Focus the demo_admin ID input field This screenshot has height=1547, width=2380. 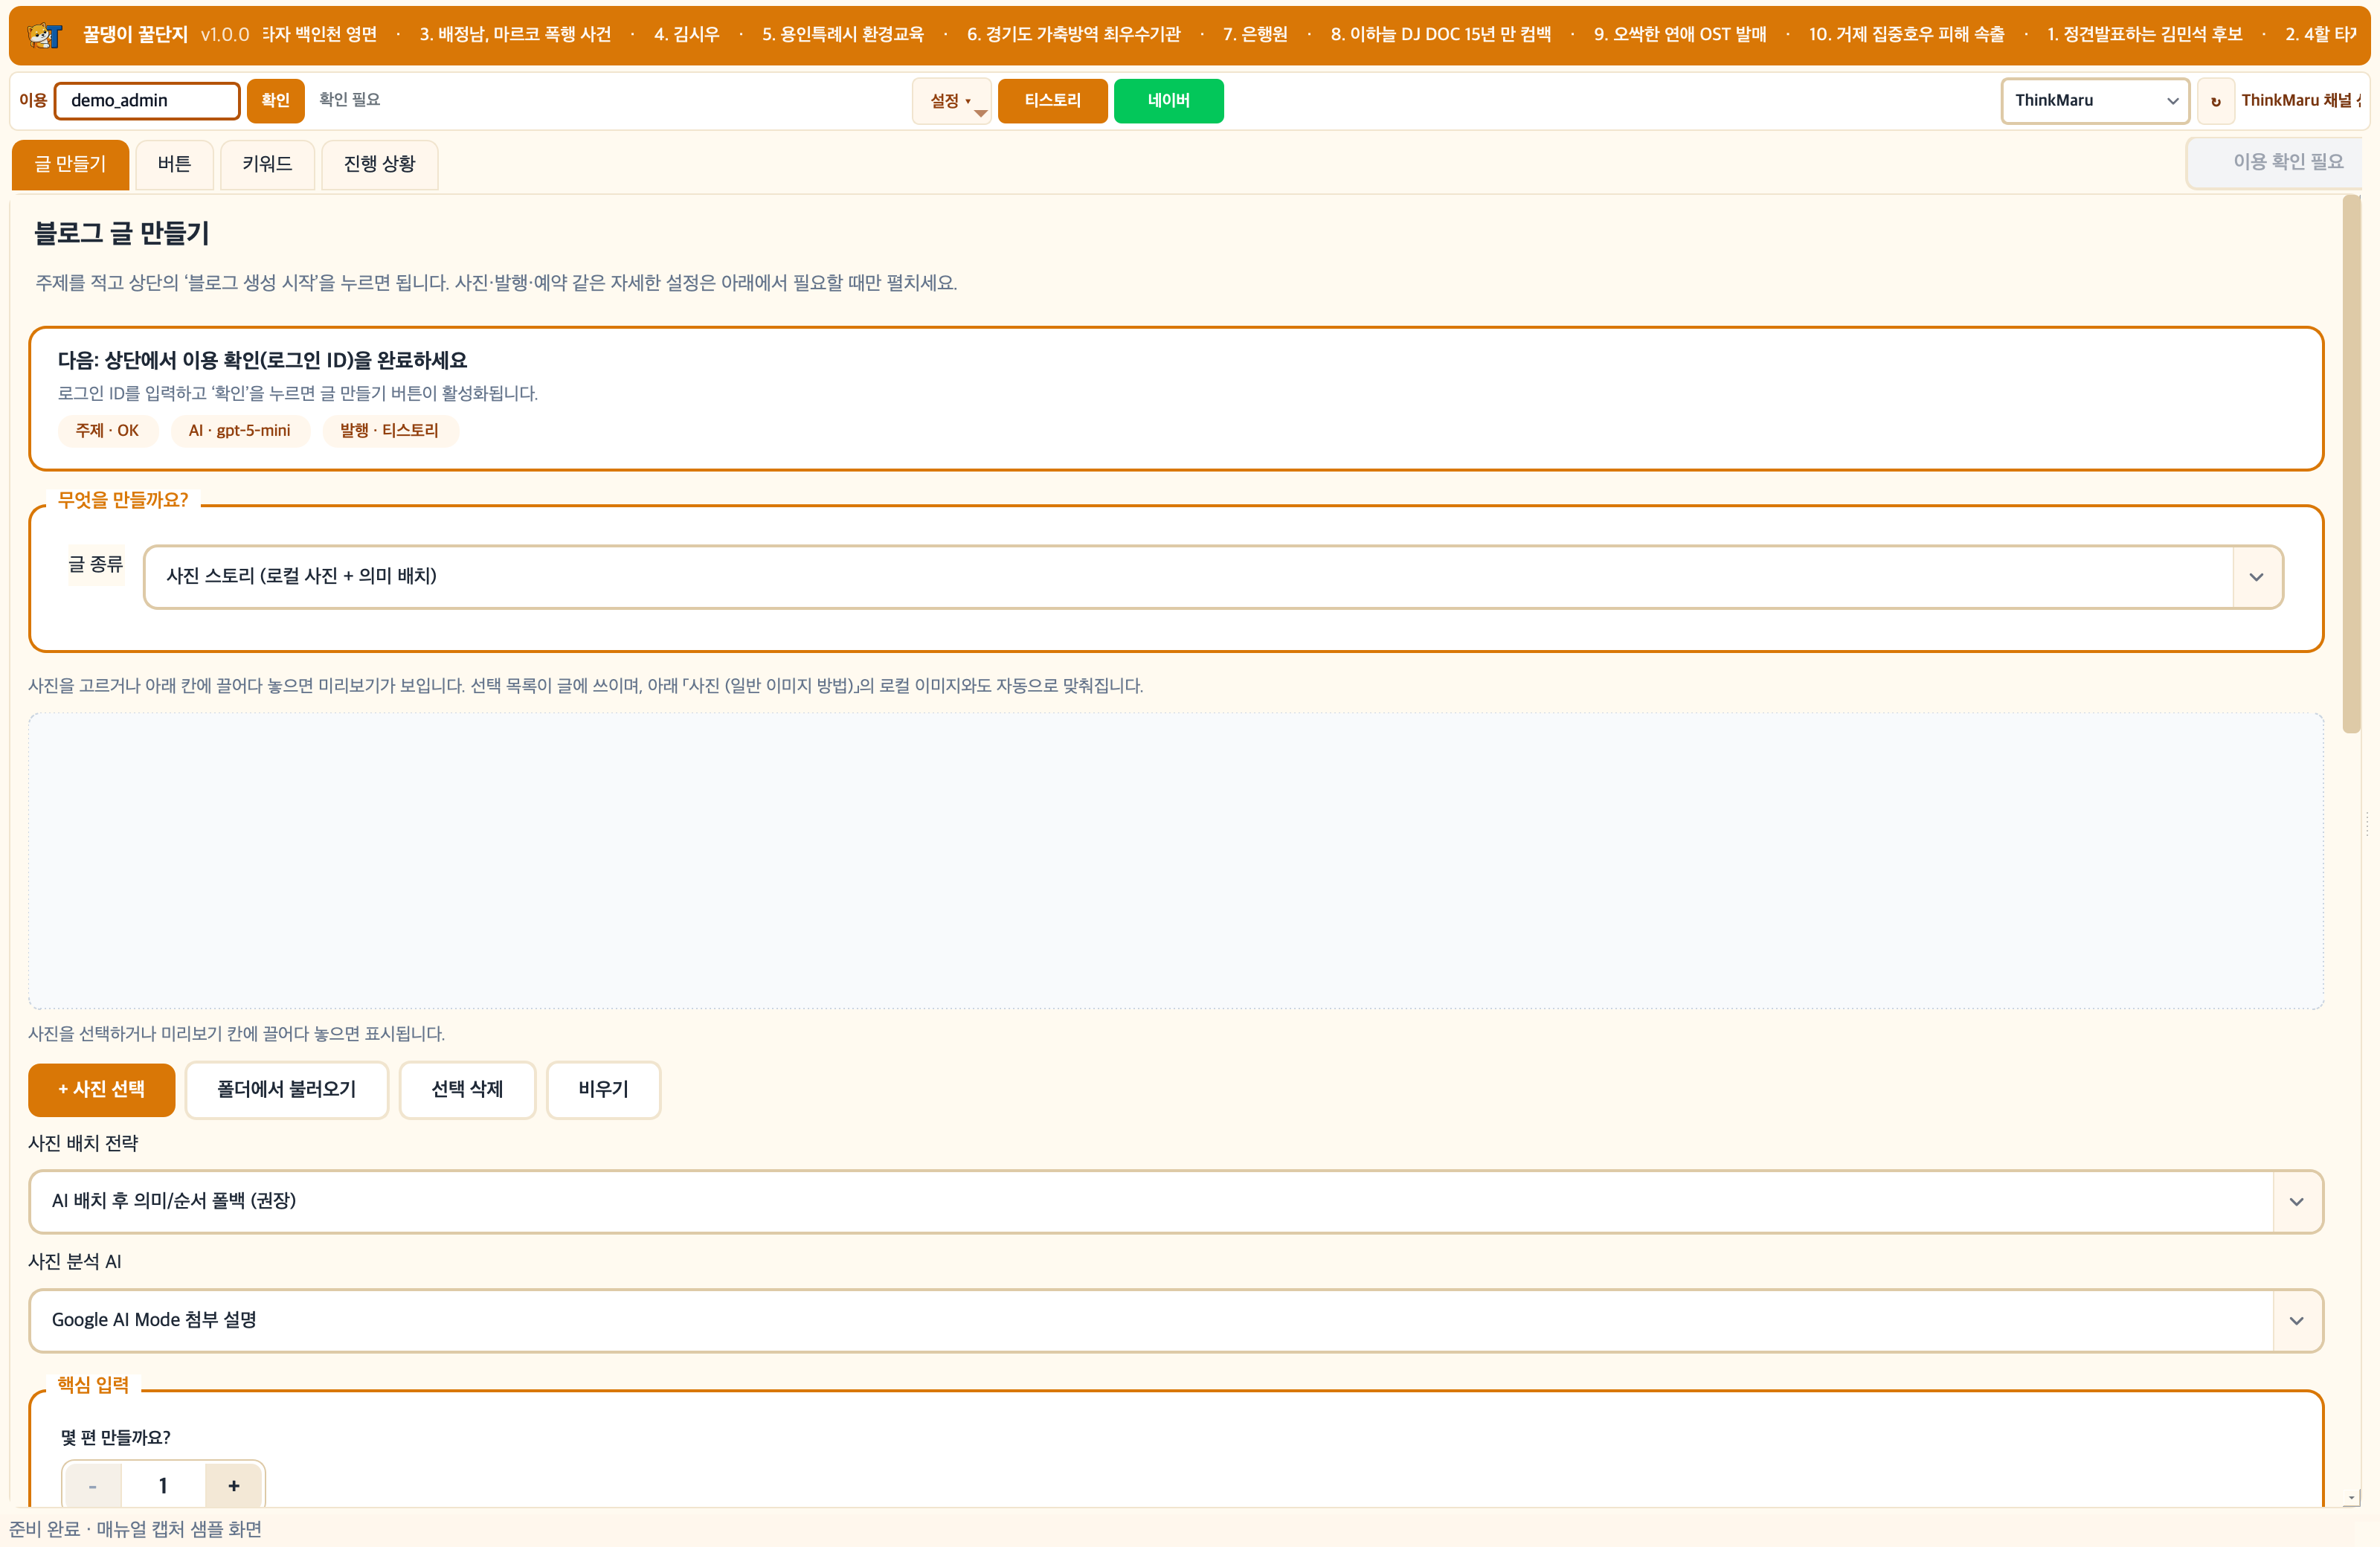pos(147,101)
